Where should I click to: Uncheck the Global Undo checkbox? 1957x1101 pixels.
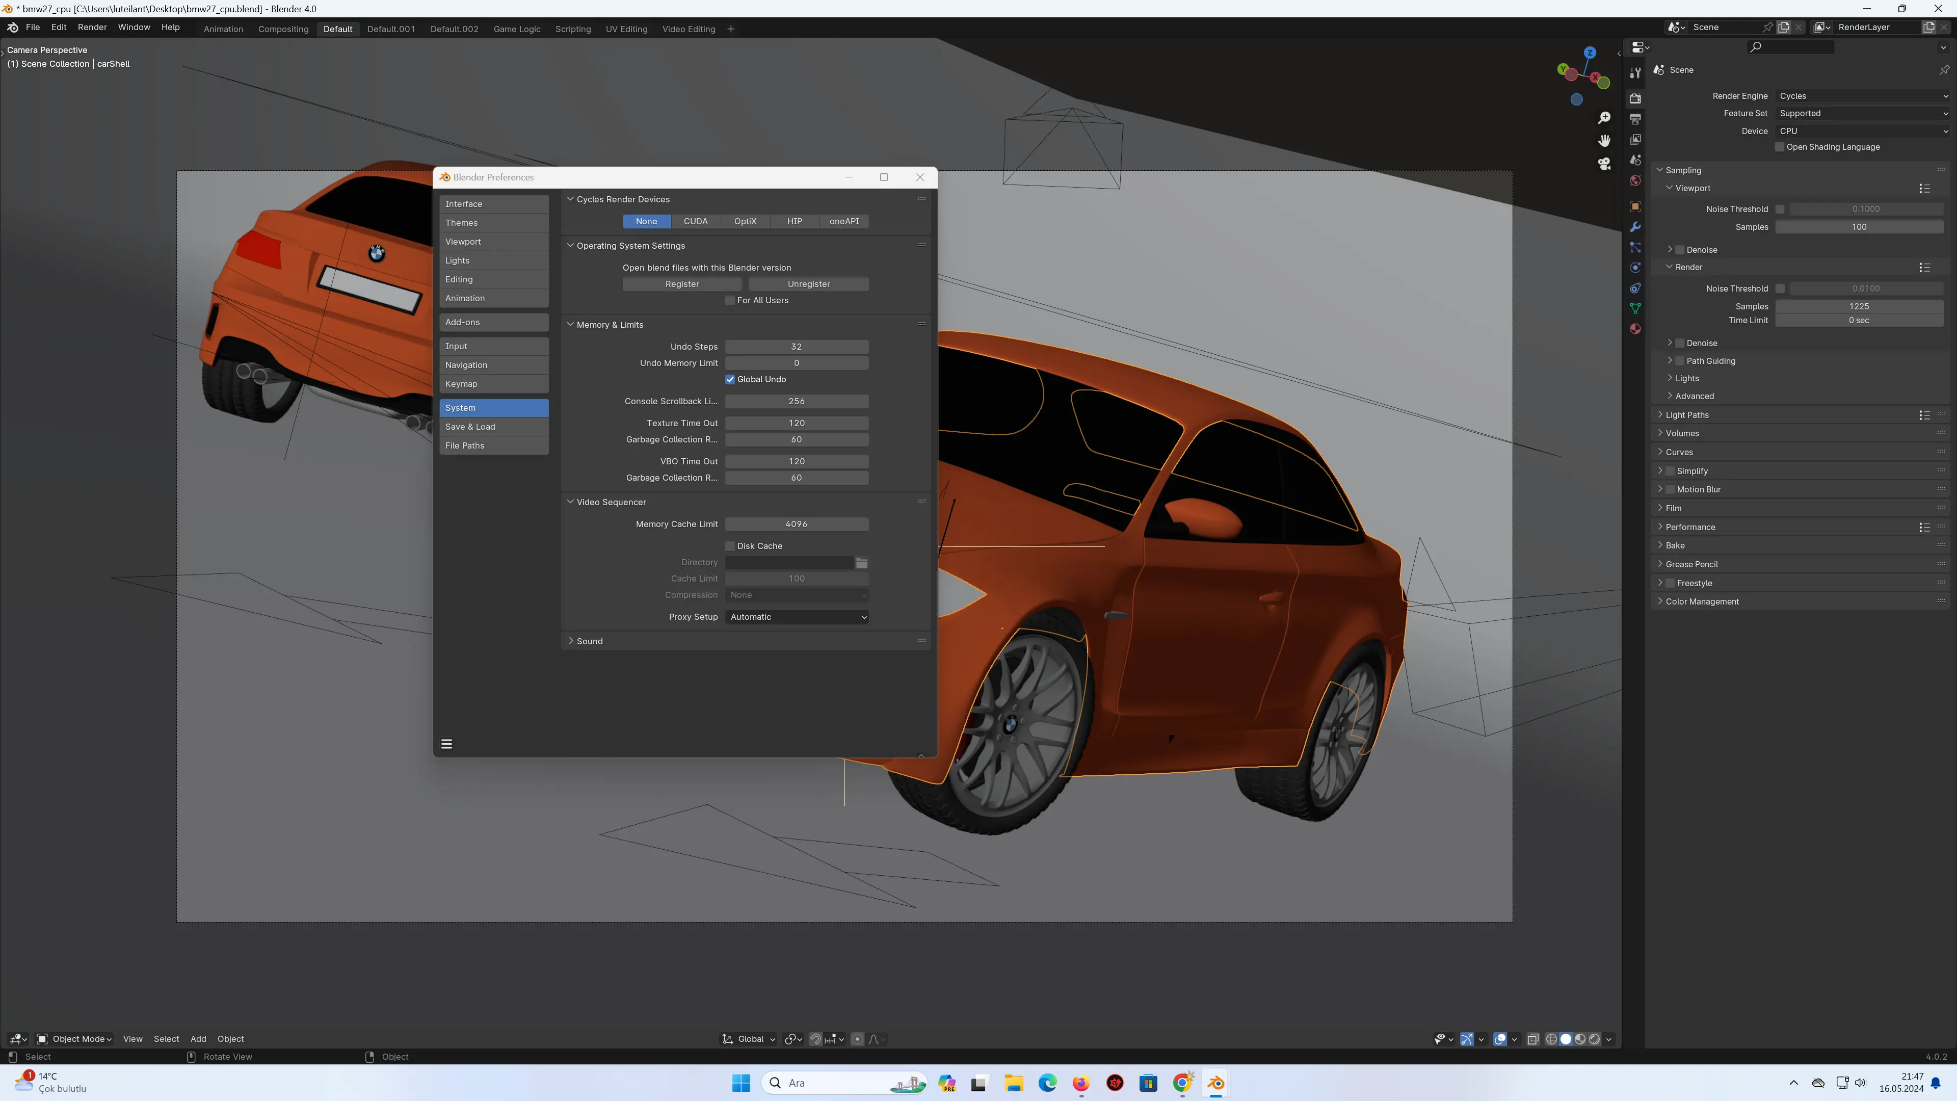(730, 379)
